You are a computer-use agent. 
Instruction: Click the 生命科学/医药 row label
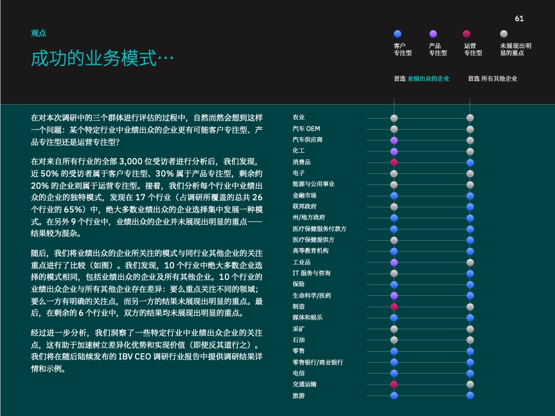tap(312, 295)
